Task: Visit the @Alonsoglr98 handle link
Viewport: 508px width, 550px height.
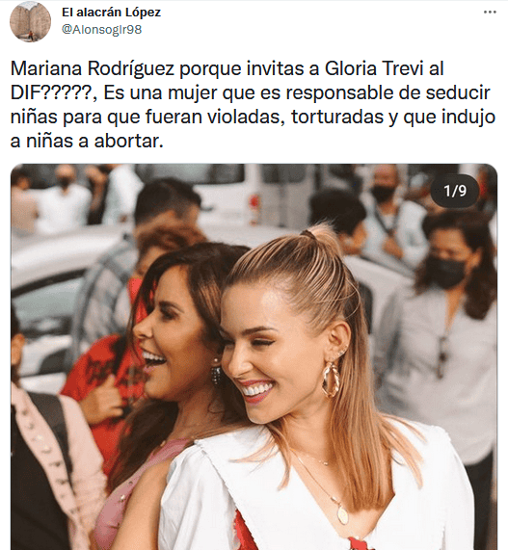Action: (102, 30)
